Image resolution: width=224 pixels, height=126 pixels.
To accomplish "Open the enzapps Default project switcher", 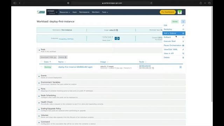I will pos(52,12).
